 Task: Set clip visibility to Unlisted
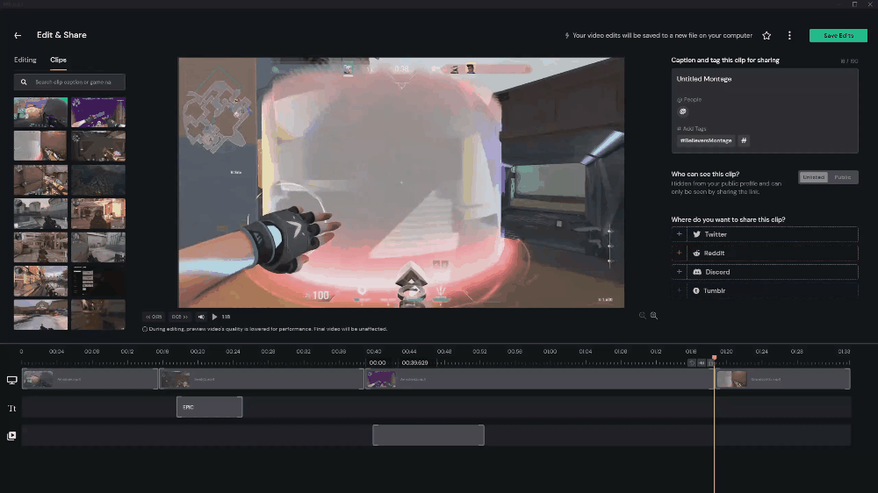(x=814, y=177)
